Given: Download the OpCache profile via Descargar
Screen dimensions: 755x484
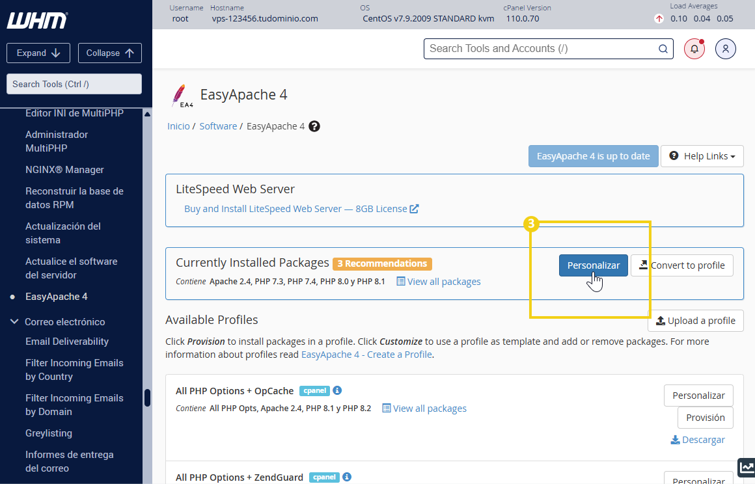Looking at the screenshot, I should click(698, 440).
